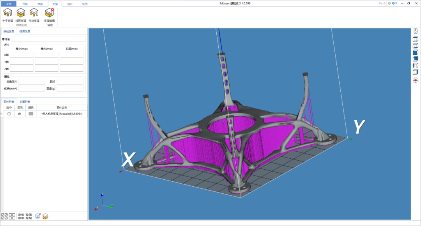Open the 支撑编辑 support editing tool

50,15
